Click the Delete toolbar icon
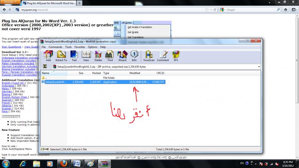 coord(98,55)
